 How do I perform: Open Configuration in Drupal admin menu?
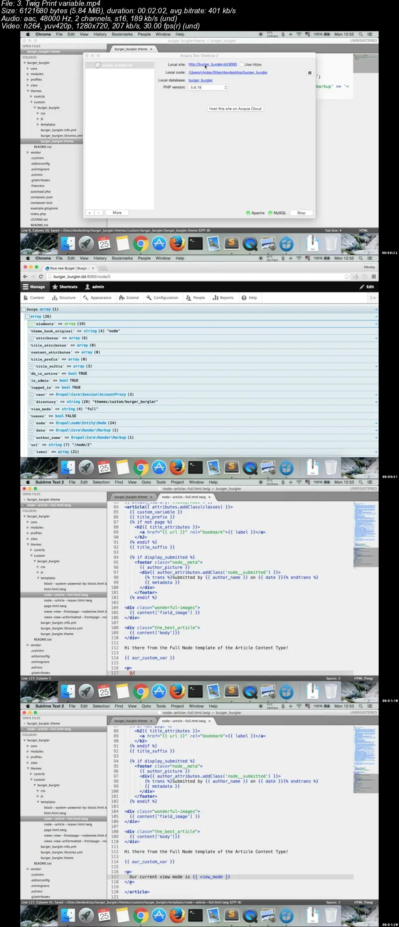[162, 298]
